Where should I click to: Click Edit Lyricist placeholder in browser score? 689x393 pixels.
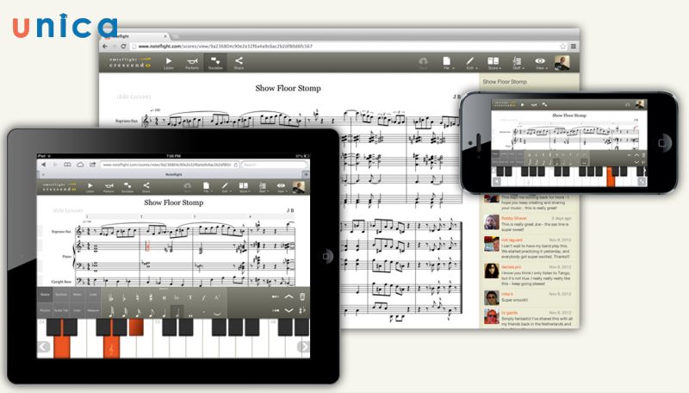pos(134,97)
